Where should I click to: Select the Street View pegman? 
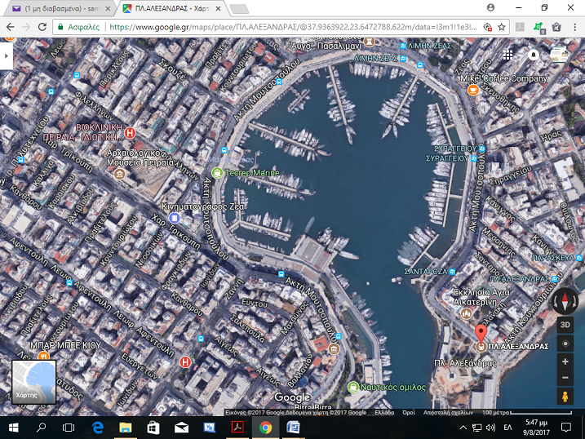[565, 396]
